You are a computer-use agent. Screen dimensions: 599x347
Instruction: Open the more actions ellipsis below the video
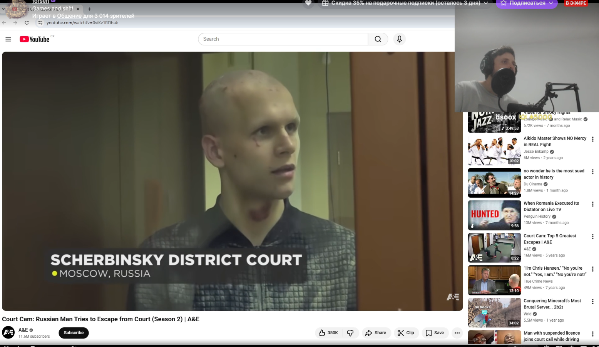point(457,333)
